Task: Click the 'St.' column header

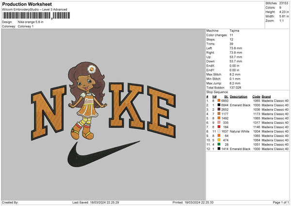Action: (226, 97)
